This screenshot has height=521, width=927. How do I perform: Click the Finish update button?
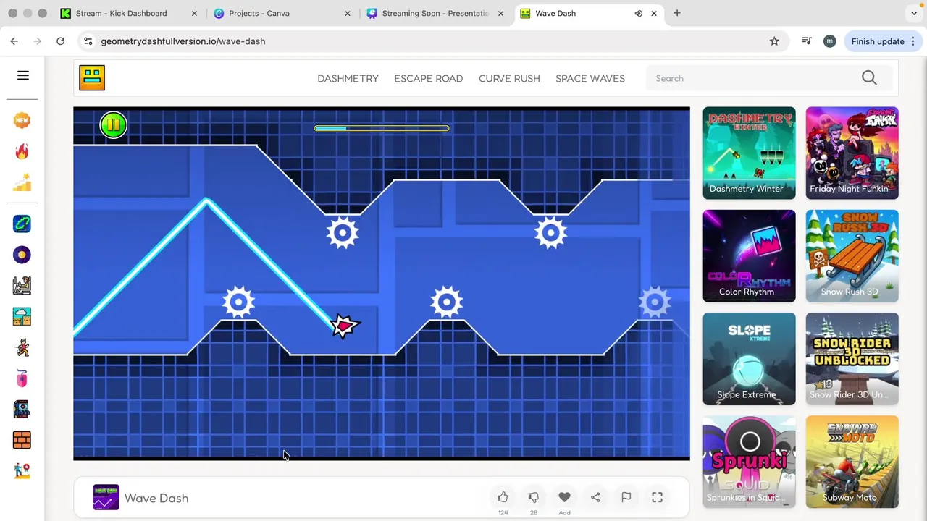coord(881,41)
